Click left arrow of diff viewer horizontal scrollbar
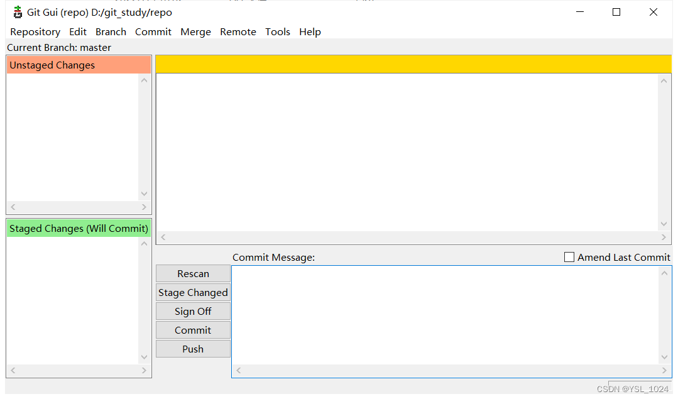678x399 pixels. tap(163, 237)
